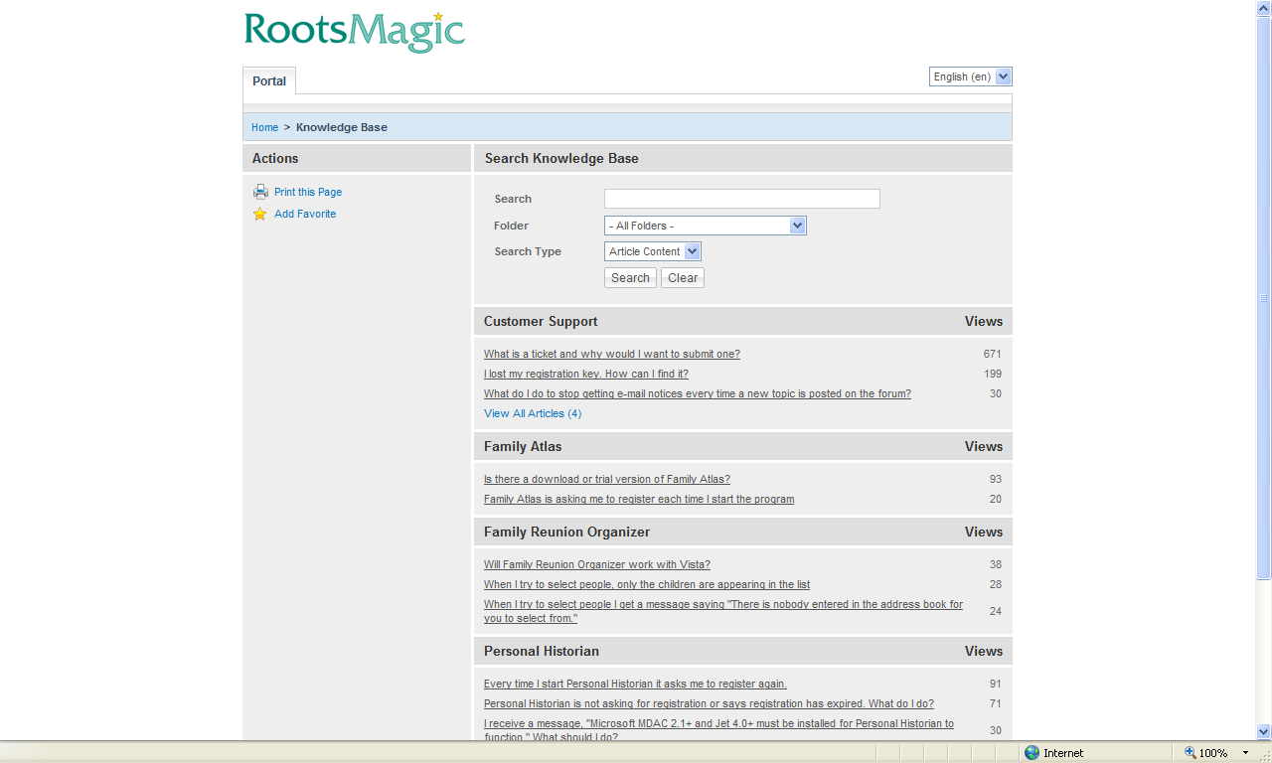Viewport: 1272px width, 763px height.
Task: Click view count 199
Action: point(992,374)
